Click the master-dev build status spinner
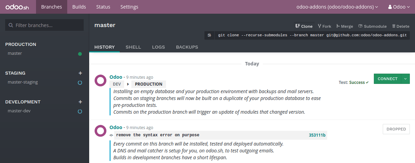The width and height of the screenshot is (415, 163). (80, 111)
